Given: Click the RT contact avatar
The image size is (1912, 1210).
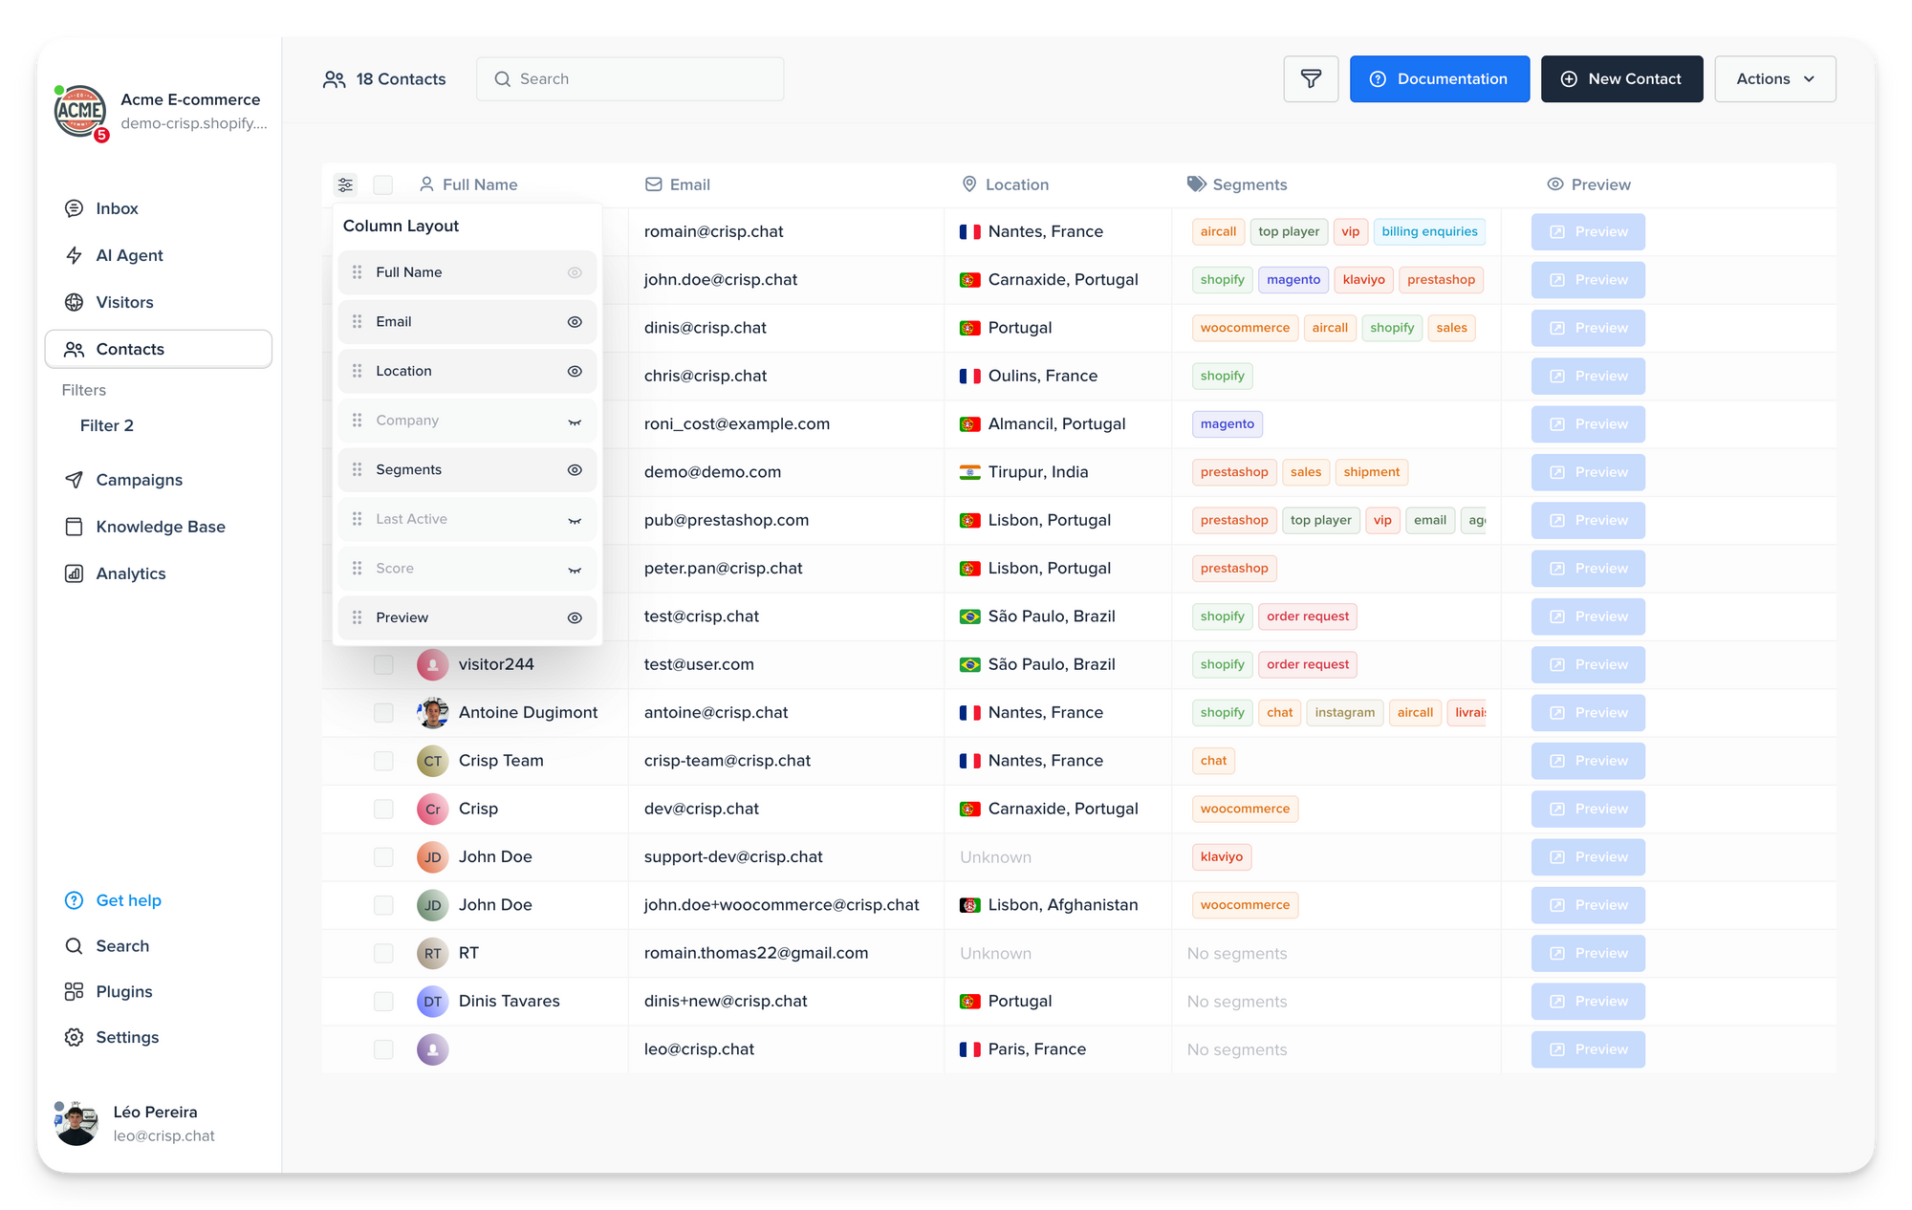Looking at the screenshot, I should point(432,954).
